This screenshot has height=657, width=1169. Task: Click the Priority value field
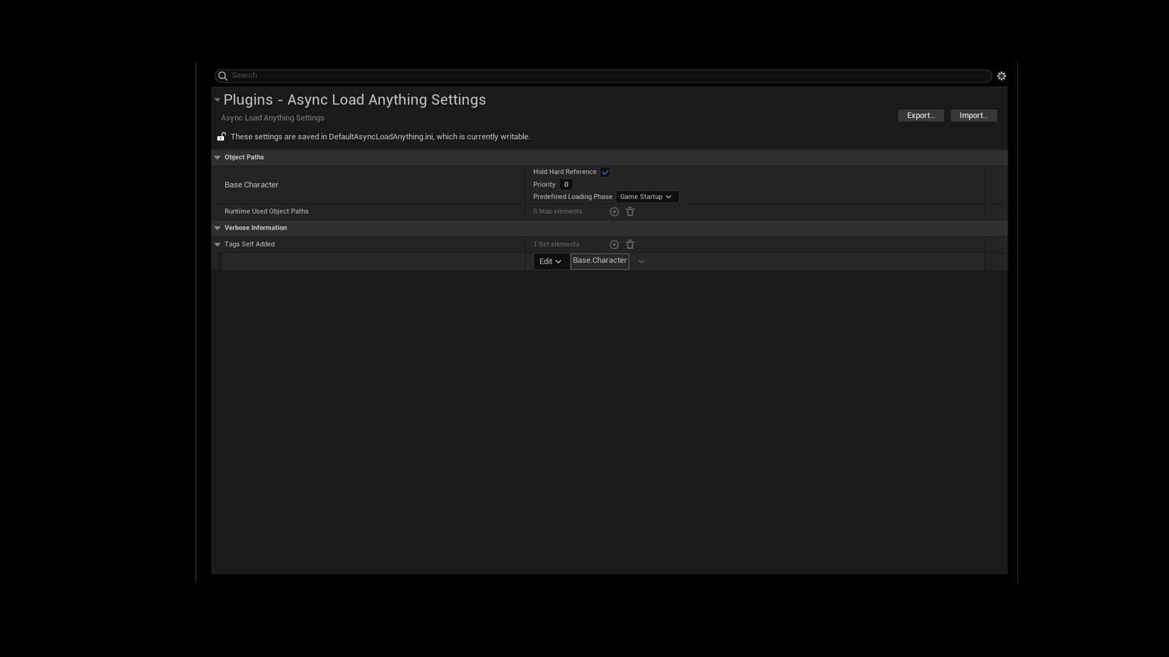(566, 184)
